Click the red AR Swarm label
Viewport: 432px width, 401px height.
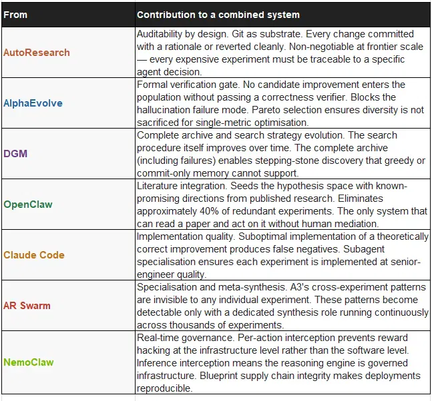[x=27, y=306]
